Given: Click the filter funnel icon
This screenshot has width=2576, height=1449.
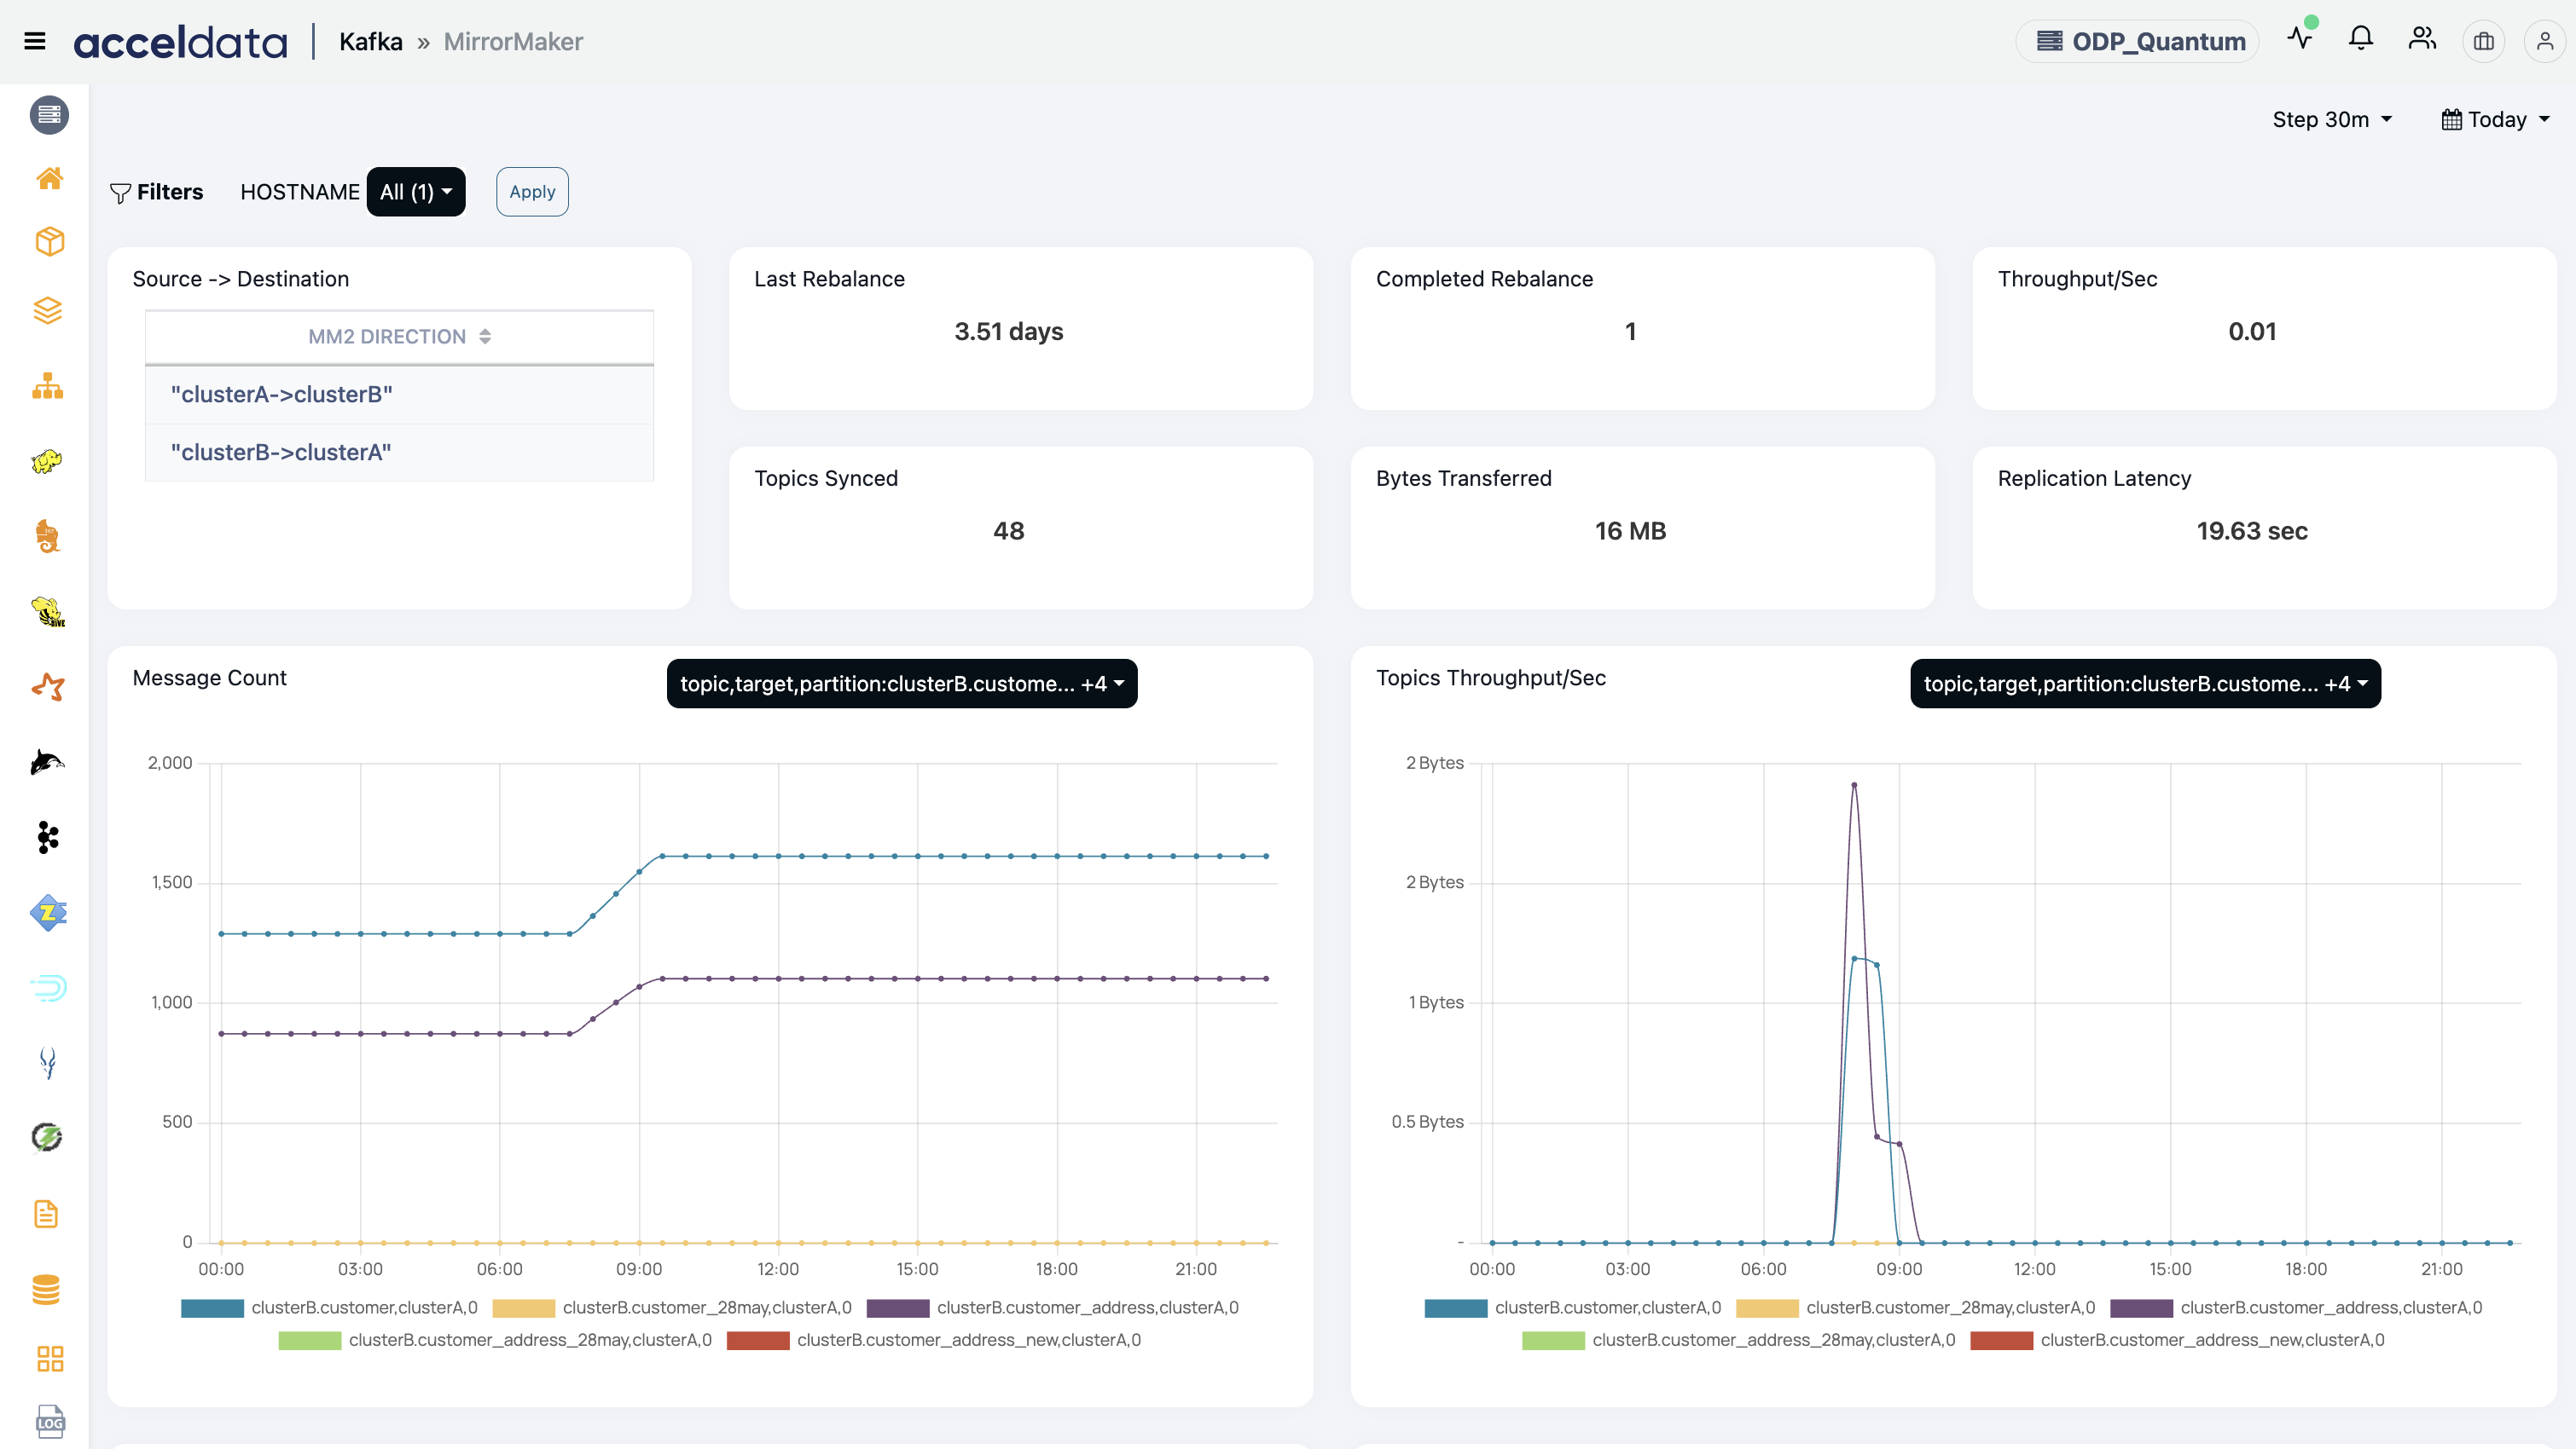Looking at the screenshot, I should coord(120,193).
